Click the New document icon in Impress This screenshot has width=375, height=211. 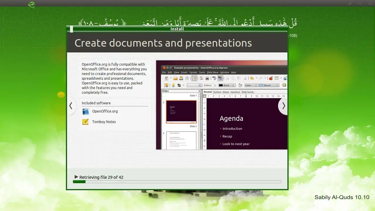coord(166,78)
